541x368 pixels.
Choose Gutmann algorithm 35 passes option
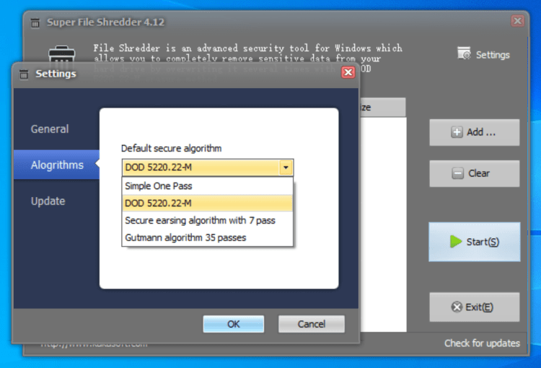207,237
